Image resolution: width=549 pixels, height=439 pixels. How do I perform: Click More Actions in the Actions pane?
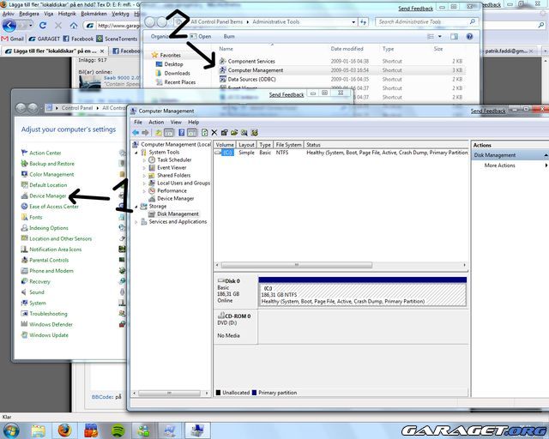click(499, 165)
